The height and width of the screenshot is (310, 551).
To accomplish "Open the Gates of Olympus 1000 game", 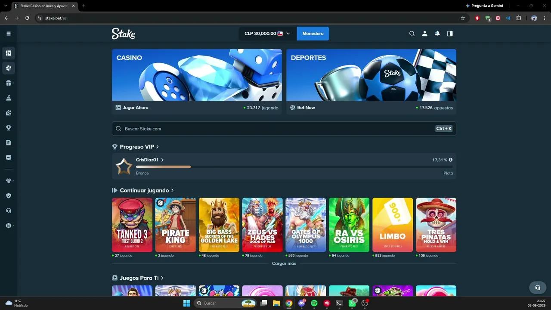I will [x=306, y=225].
